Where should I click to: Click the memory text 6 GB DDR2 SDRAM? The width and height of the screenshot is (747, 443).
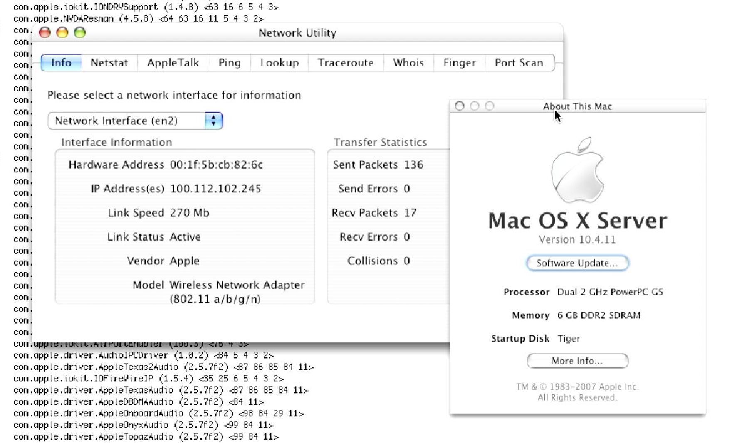(599, 315)
